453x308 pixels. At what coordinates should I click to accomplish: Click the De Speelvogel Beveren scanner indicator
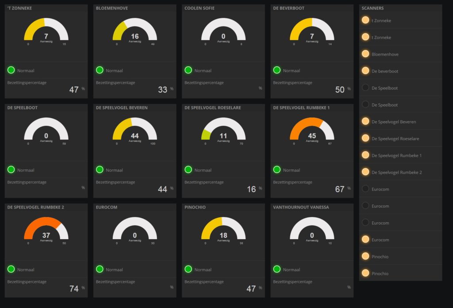tap(365, 122)
